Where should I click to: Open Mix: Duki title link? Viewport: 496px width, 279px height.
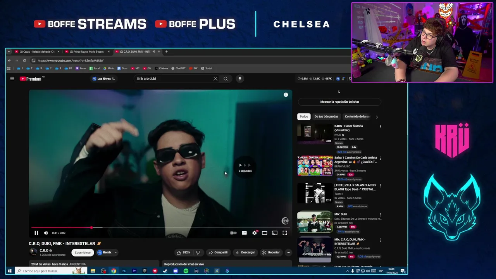(x=341, y=214)
